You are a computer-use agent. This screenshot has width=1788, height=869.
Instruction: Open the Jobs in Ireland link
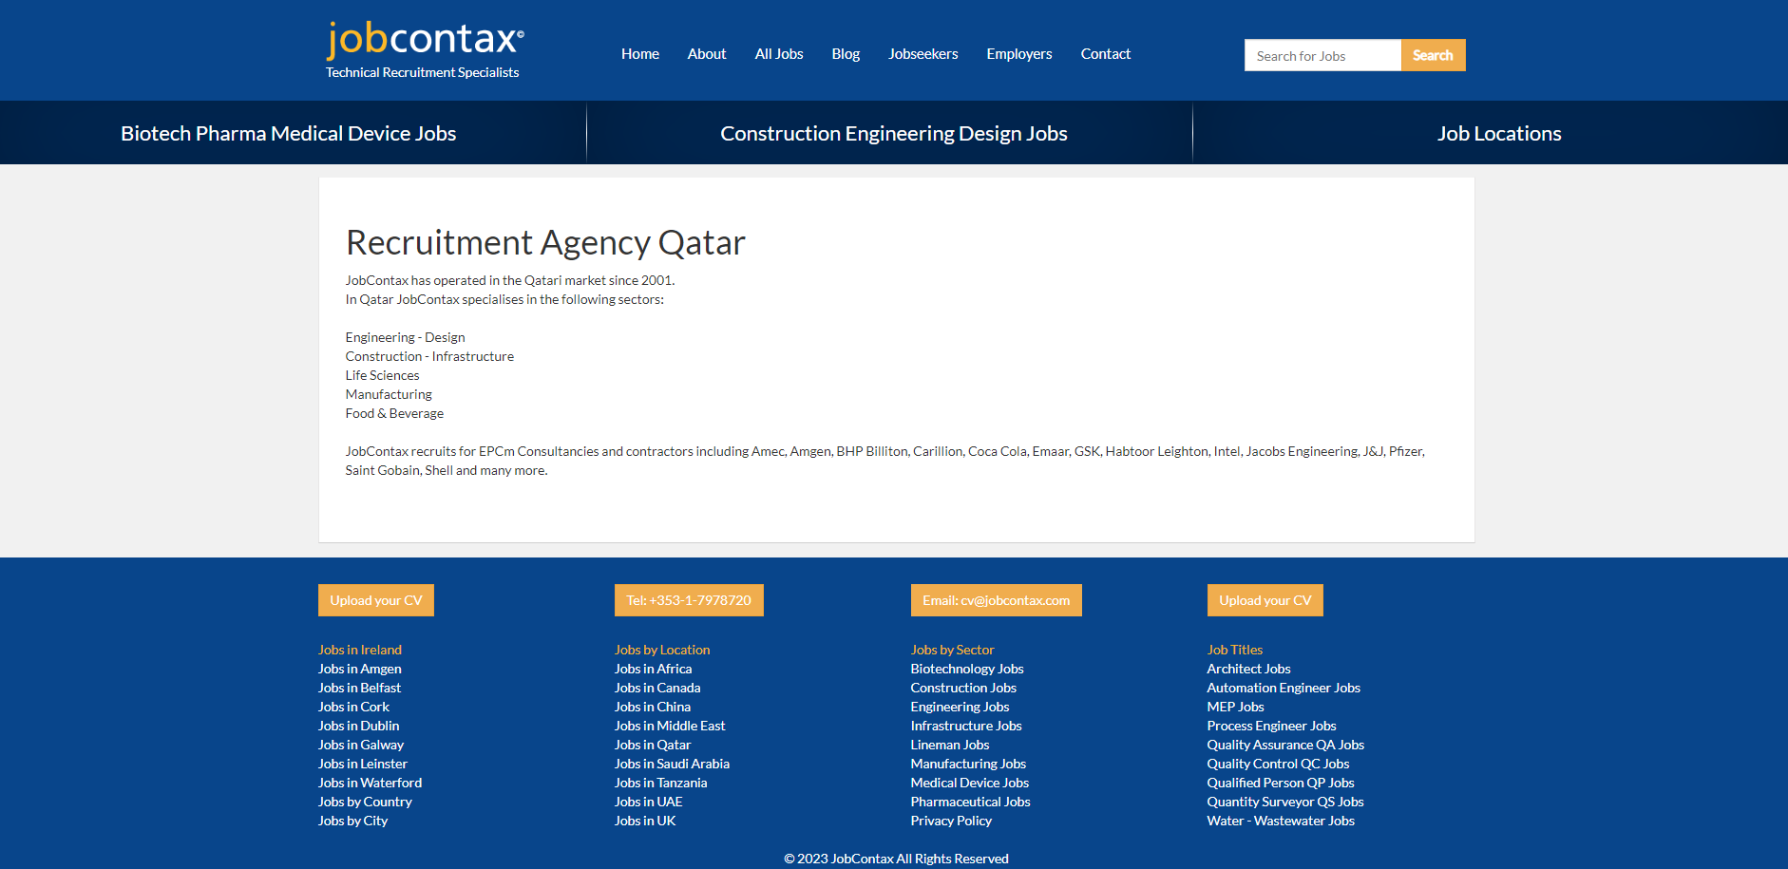coord(360,650)
